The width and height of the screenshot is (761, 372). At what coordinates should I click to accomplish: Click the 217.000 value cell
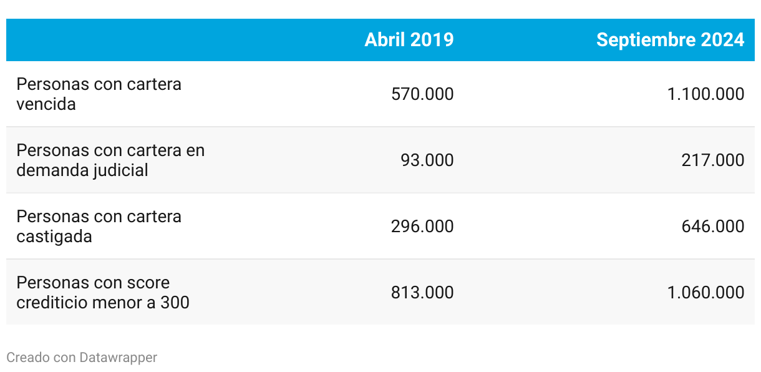(x=713, y=160)
